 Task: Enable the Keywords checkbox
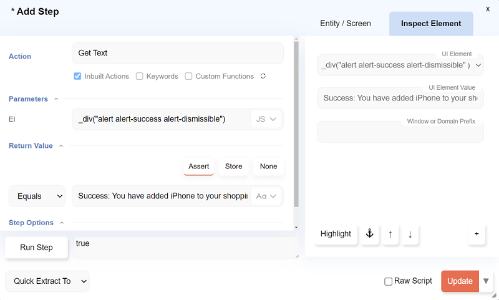click(140, 76)
